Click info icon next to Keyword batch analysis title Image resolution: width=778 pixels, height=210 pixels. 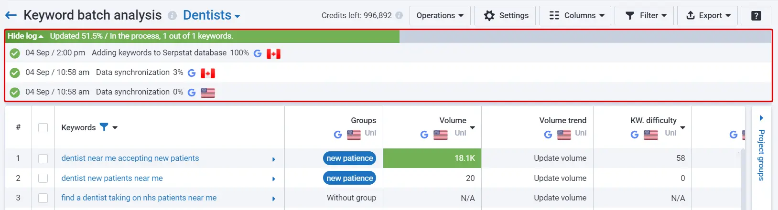point(172,16)
